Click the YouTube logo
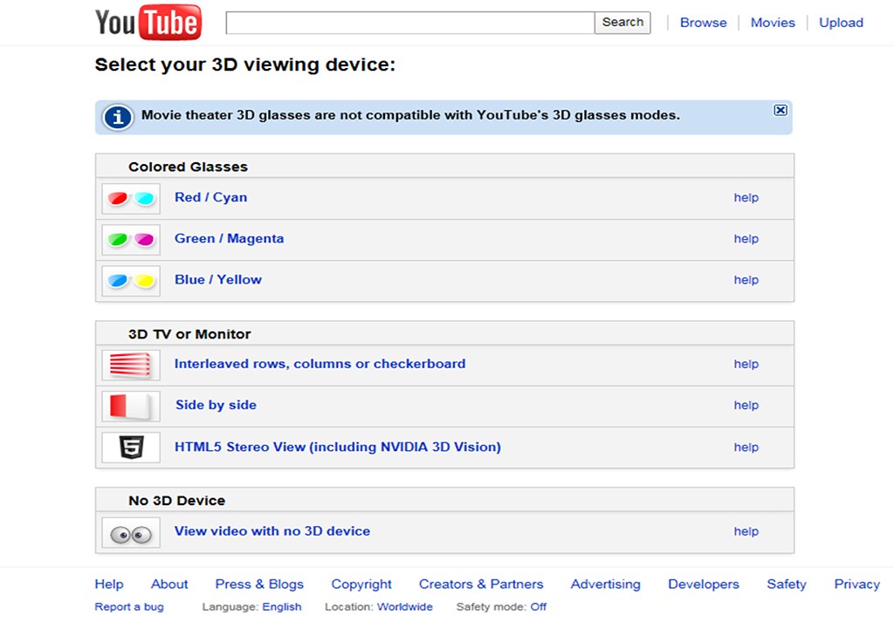 148,23
